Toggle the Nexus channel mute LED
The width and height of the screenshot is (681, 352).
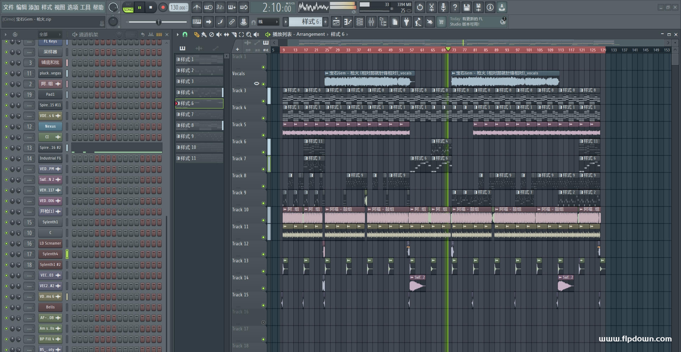pos(6,127)
